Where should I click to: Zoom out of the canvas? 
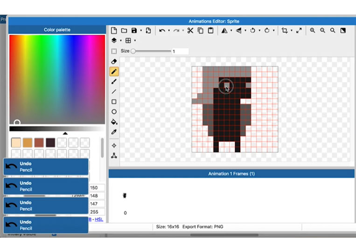pos(322,30)
